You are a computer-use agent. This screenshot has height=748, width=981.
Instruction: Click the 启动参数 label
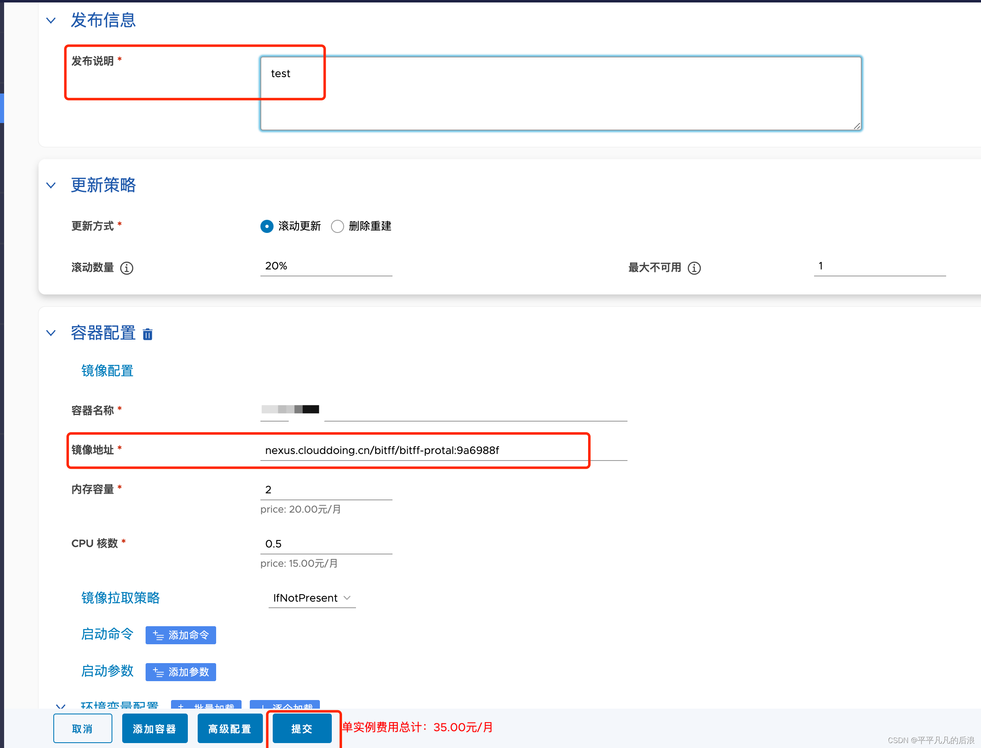(107, 671)
